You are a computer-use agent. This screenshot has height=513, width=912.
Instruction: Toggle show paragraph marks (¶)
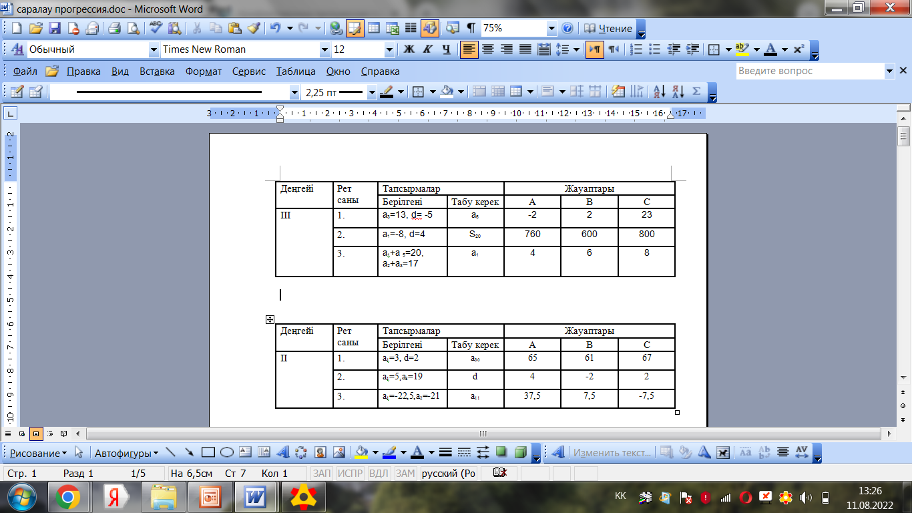(x=471, y=29)
